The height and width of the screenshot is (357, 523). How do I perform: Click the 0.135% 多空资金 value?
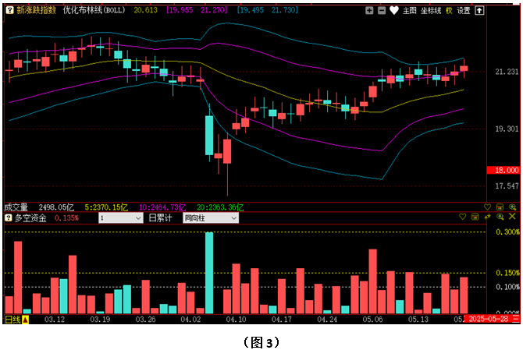click(x=66, y=218)
